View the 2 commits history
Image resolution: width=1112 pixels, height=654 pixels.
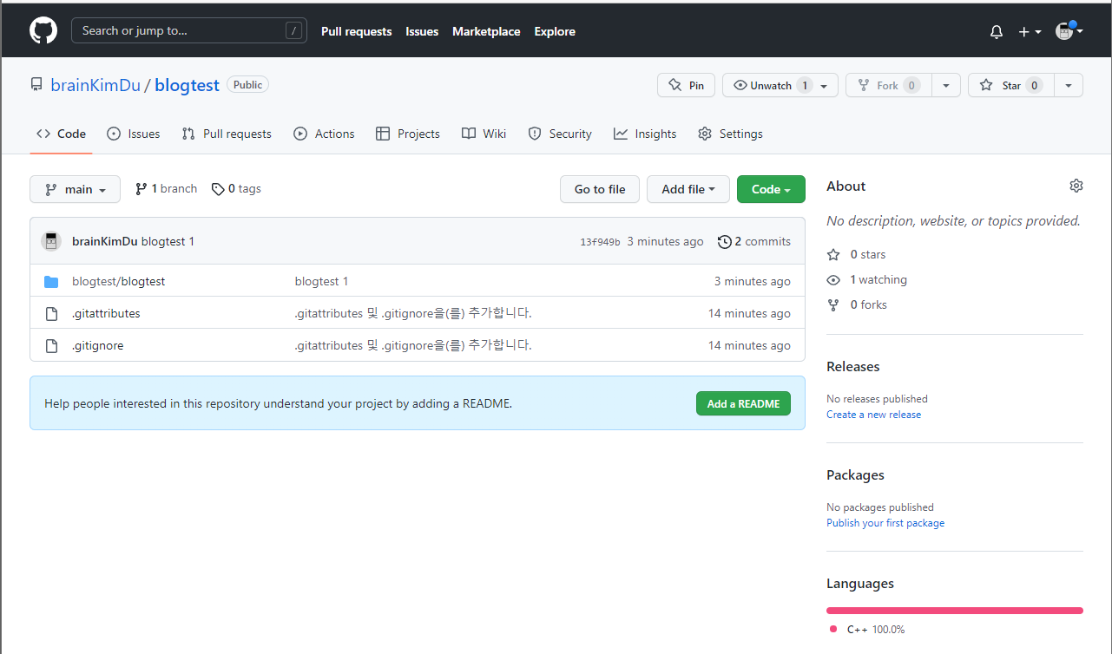coord(754,241)
